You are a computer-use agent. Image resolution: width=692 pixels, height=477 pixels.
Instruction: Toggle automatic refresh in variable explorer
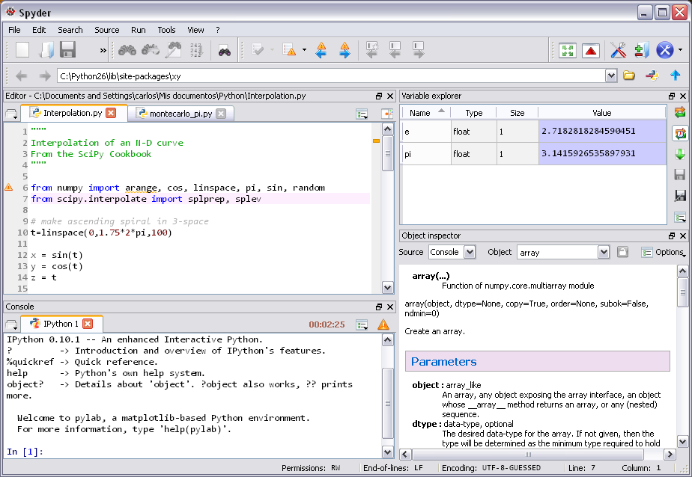pos(679,133)
